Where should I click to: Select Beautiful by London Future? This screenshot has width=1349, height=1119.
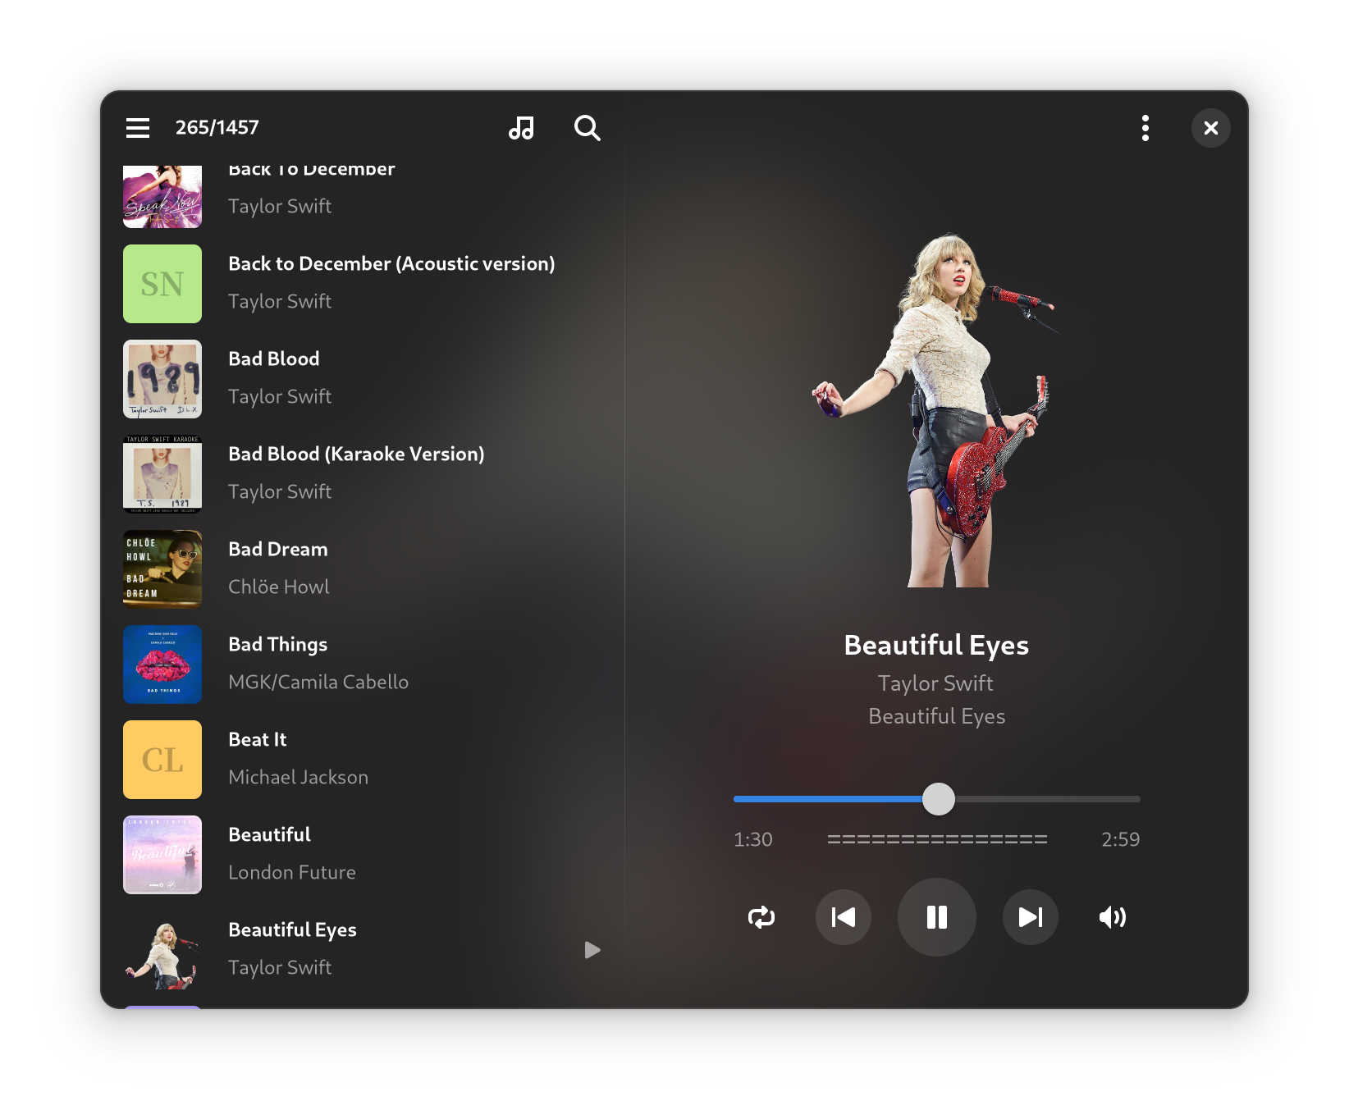tap(363, 855)
